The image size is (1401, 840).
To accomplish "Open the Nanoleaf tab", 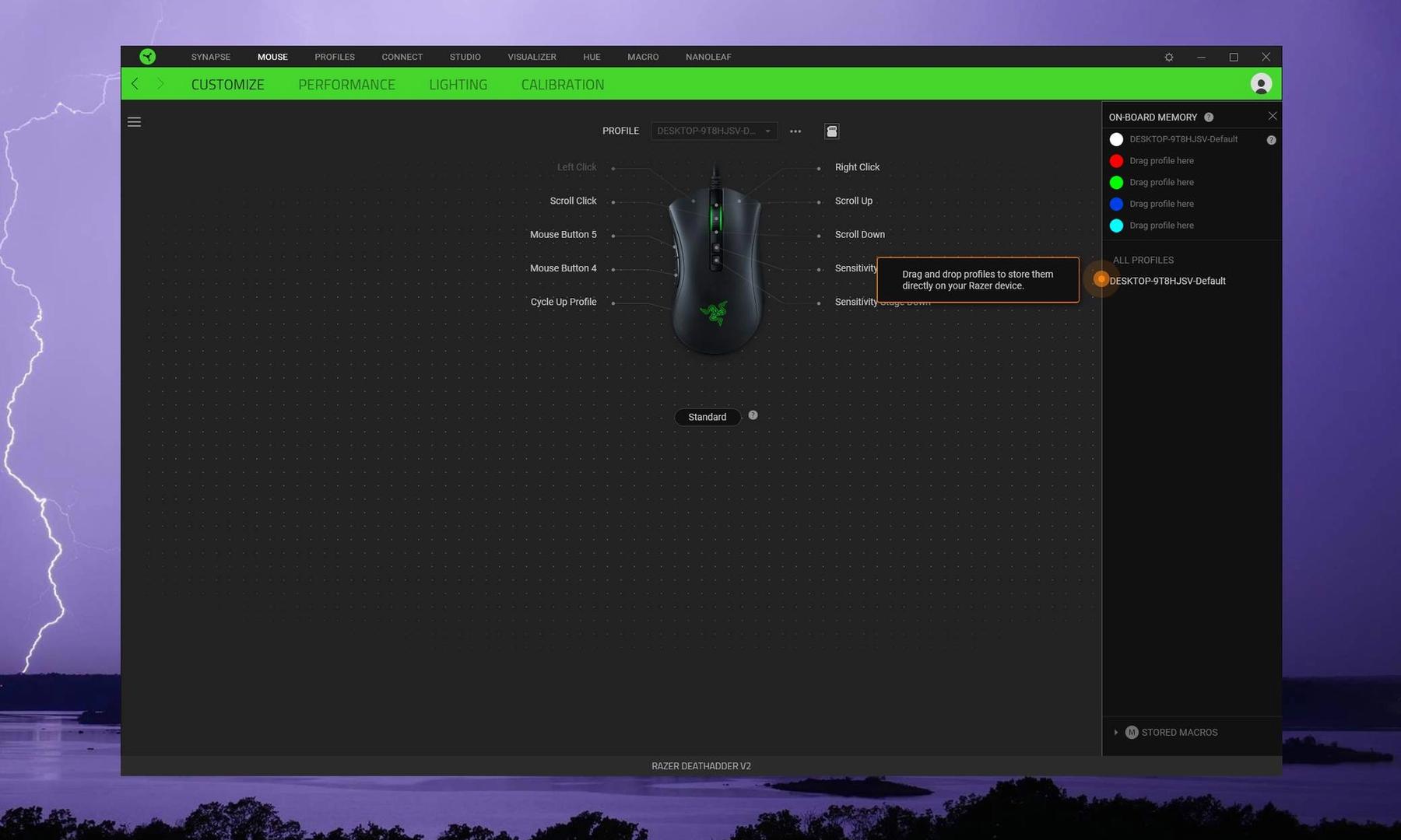I will click(x=708, y=57).
